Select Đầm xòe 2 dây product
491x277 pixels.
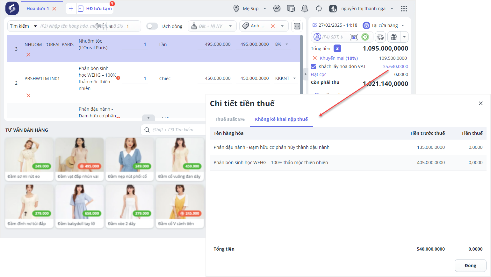130,206
